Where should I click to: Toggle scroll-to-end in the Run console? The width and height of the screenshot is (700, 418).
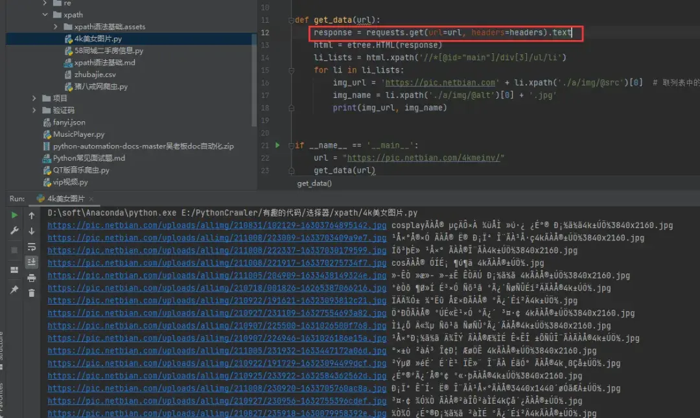32,262
